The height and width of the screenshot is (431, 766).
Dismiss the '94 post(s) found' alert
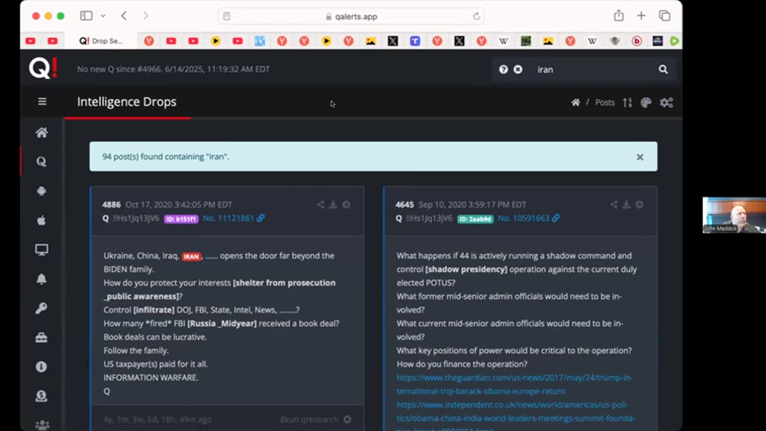640,157
